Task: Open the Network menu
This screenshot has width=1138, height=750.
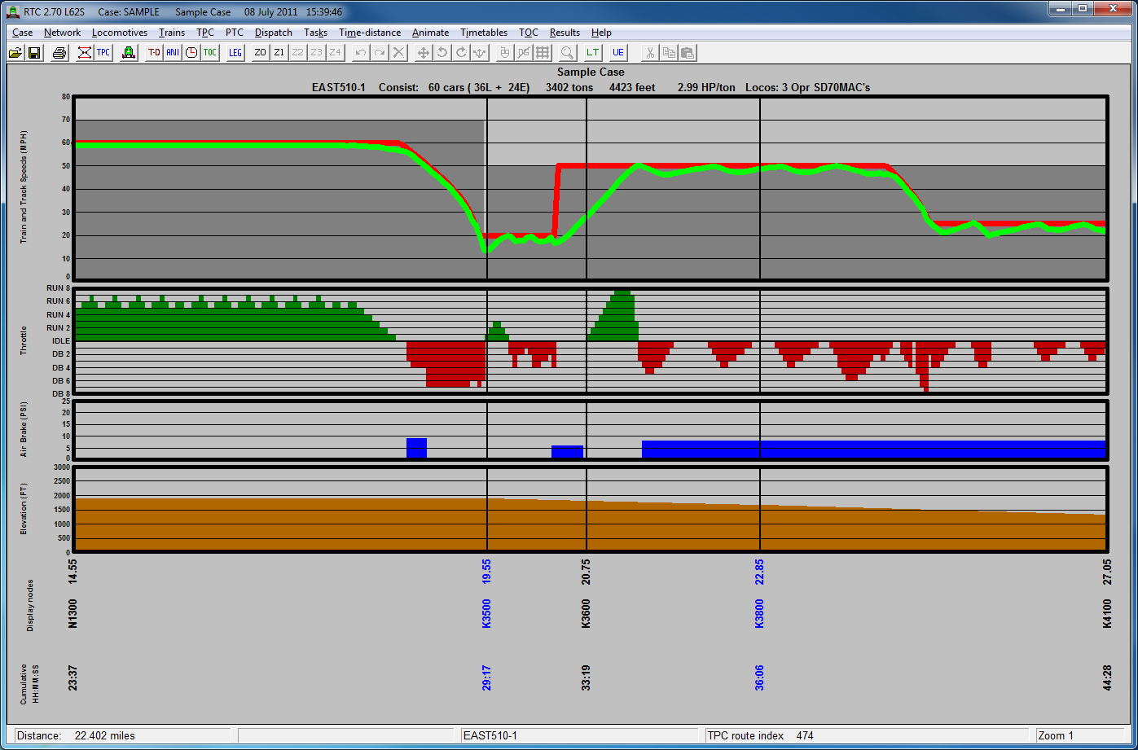Action: click(x=62, y=33)
